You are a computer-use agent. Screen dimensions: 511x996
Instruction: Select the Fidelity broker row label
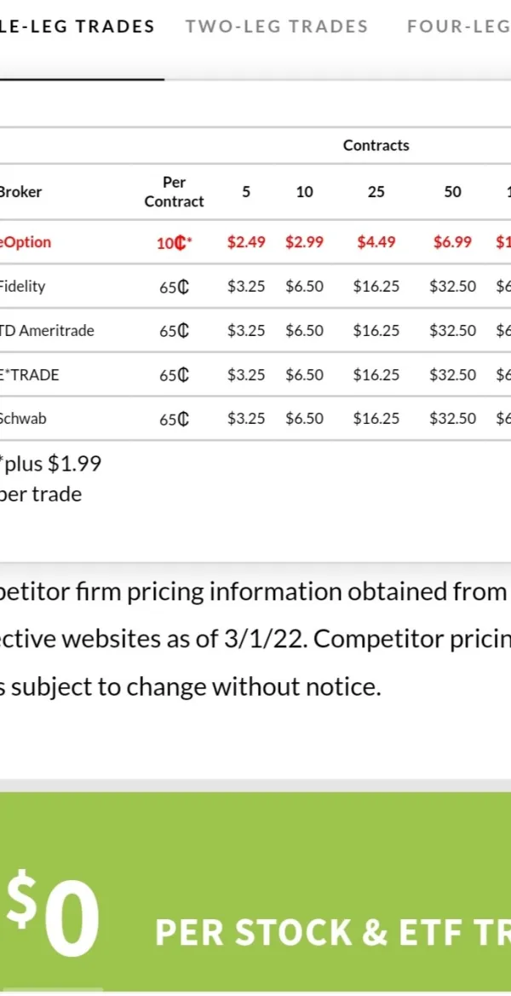(23, 287)
